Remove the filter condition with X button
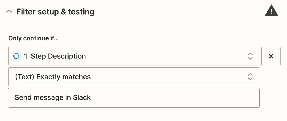 [271, 56]
